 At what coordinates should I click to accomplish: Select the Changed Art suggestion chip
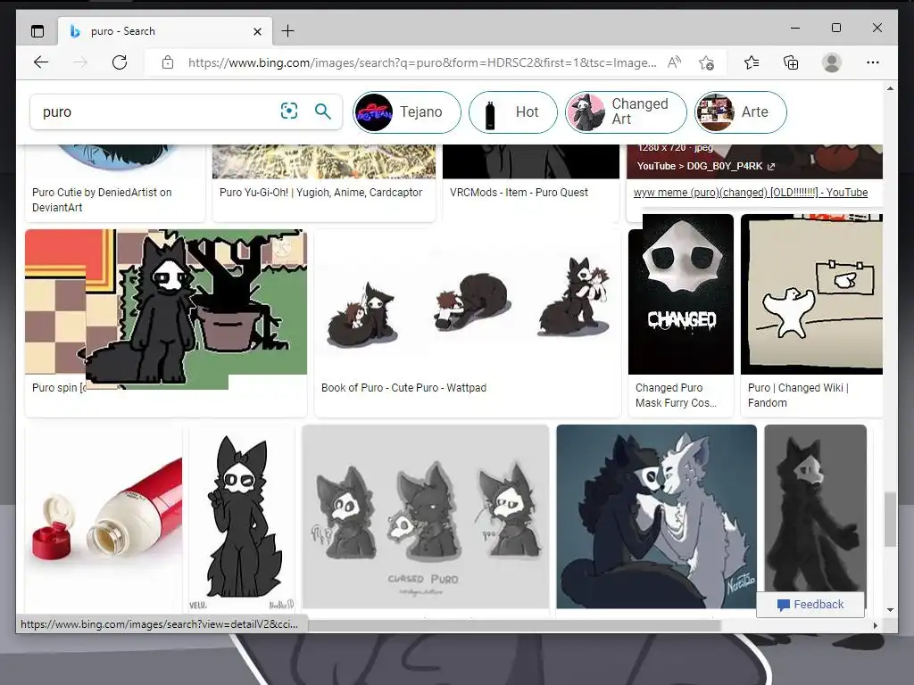point(626,111)
